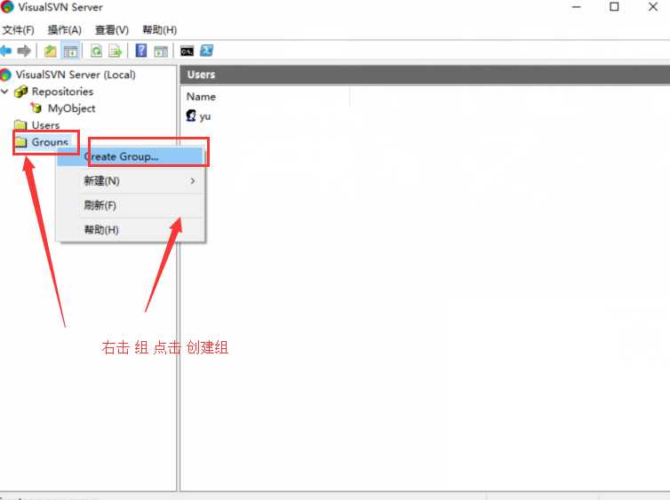Choose 刷新(F) in the context menu
670x500 pixels.
click(x=131, y=205)
